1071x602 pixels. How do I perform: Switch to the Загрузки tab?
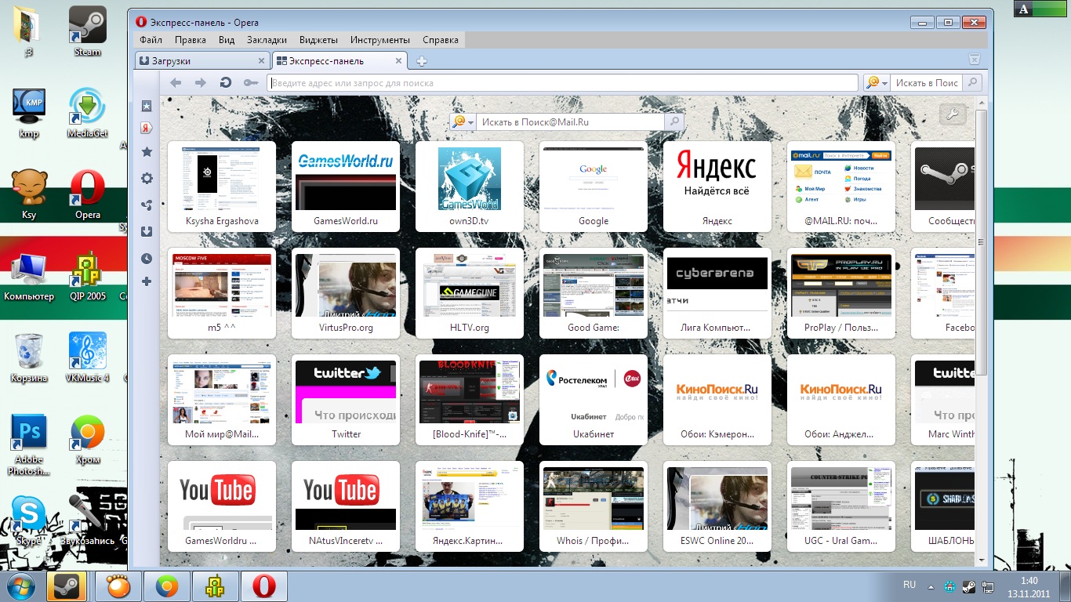[202, 60]
